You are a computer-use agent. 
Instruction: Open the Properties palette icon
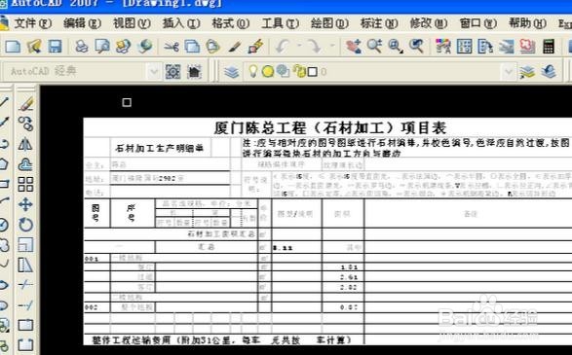443,47
